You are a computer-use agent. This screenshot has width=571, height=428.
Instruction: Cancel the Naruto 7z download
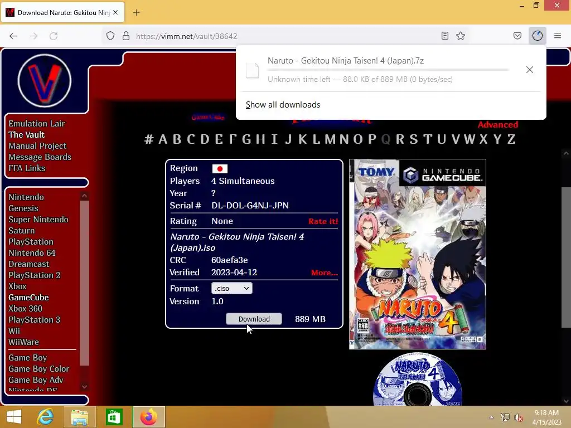pyautogui.click(x=530, y=70)
